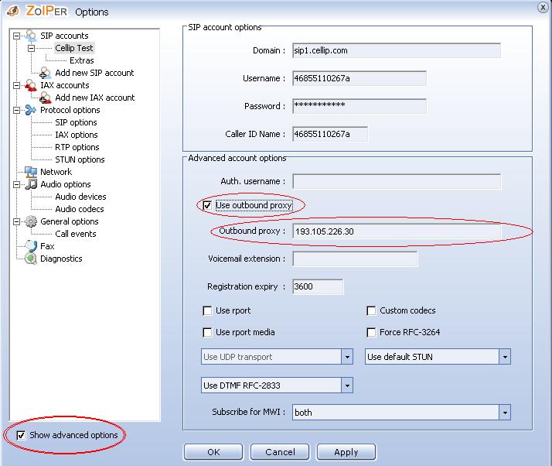Click the Auth. username field
This screenshot has height=466, width=552.
pos(397,181)
